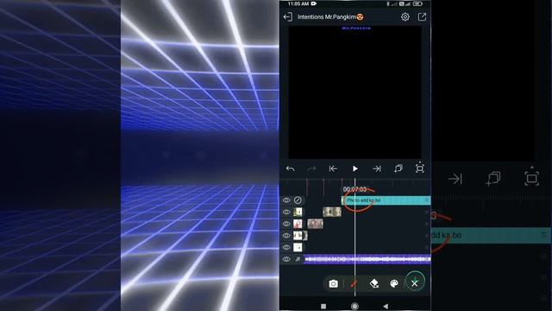
Task: Tap the screen recording indicator beside the clock
Action: click(x=314, y=3)
